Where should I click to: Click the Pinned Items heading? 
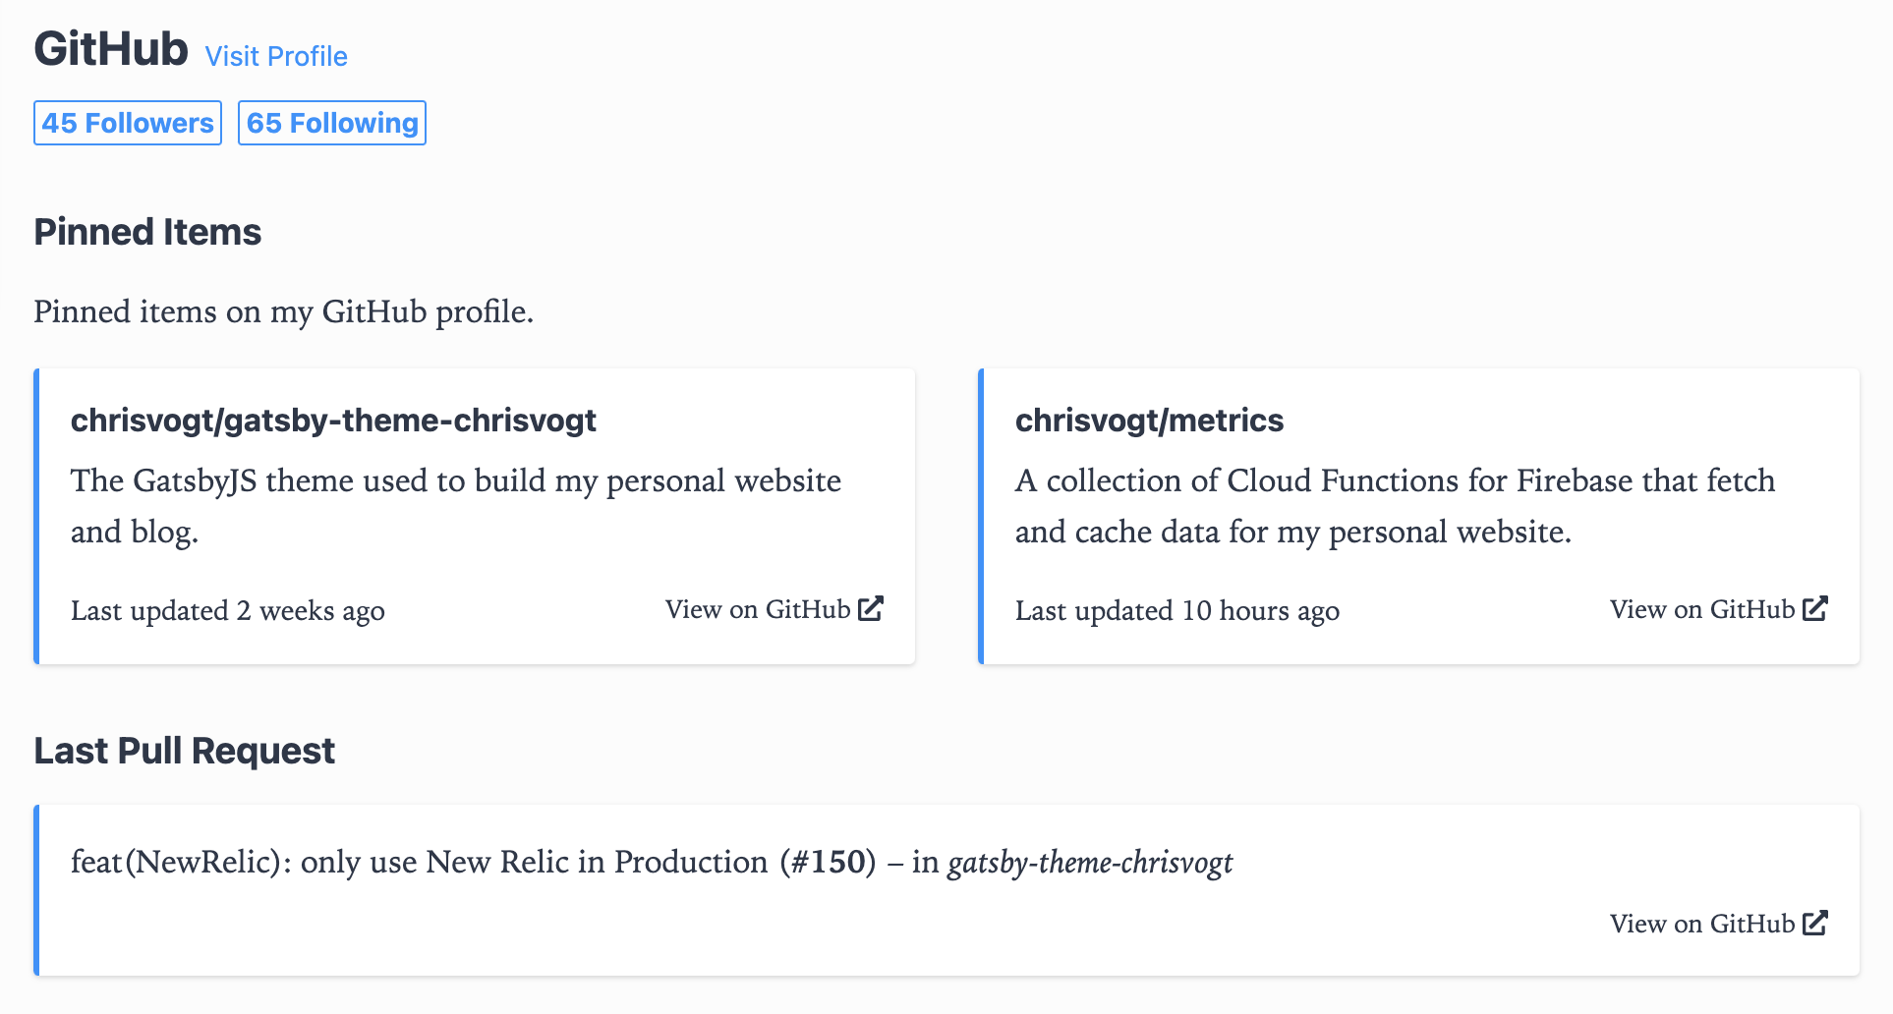147,232
